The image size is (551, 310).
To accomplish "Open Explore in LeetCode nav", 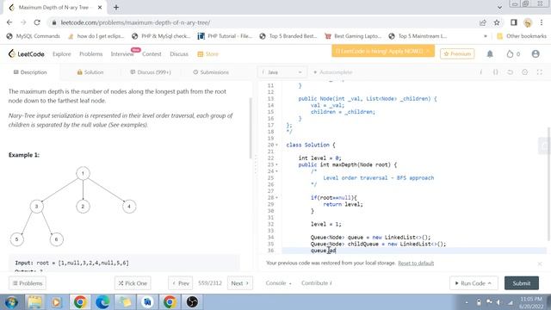I will pyautogui.click(x=61, y=53).
